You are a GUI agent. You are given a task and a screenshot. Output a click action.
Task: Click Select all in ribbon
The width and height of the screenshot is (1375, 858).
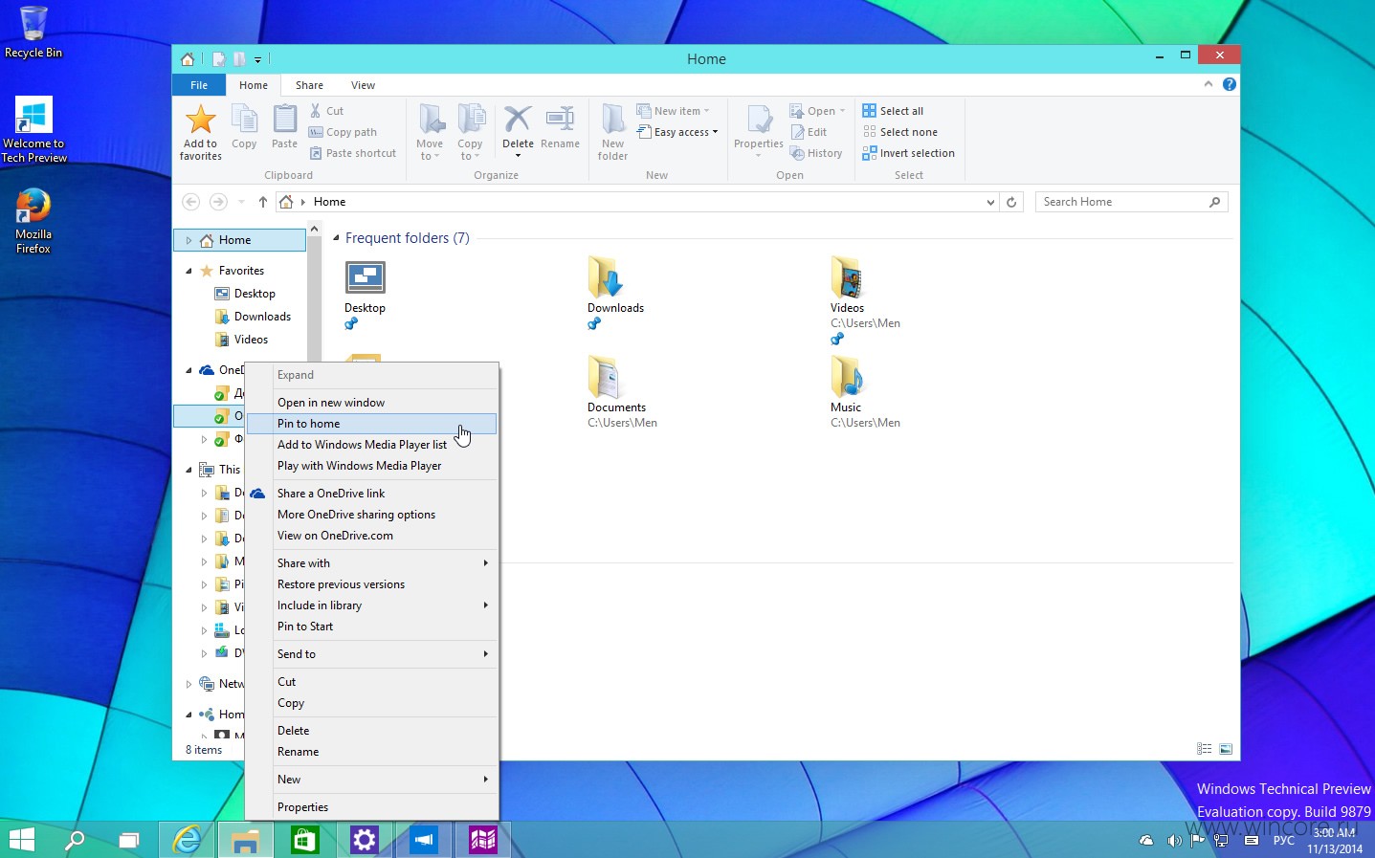click(x=893, y=111)
